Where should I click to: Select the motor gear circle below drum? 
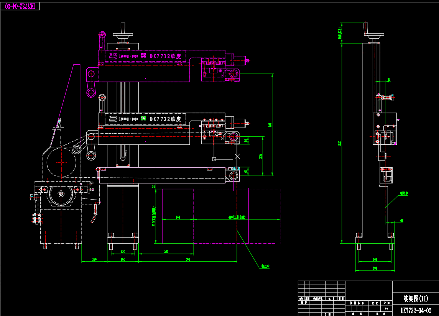61,193
